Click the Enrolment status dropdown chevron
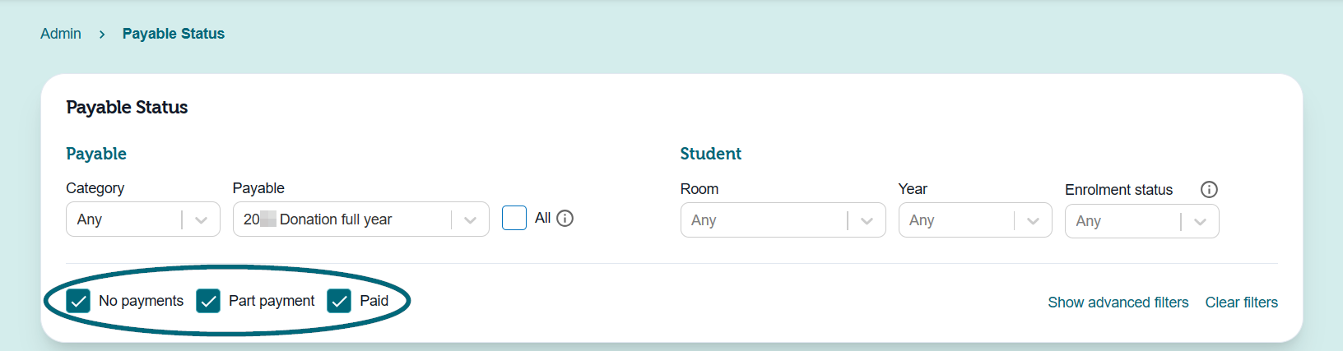 (x=1200, y=221)
